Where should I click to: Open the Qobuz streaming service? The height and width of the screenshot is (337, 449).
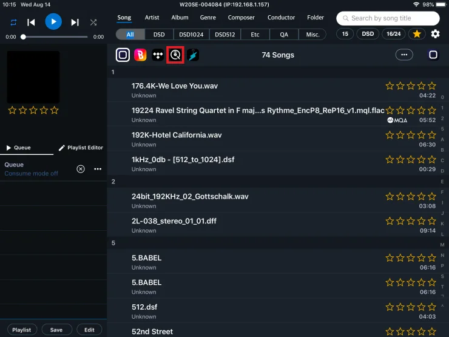point(175,55)
